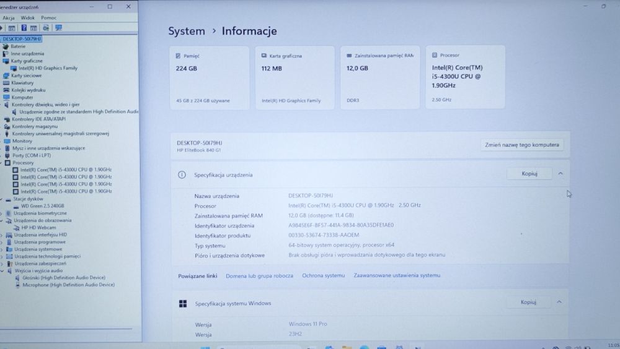Click the 112 MB graphics memory value
This screenshot has width=620, height=349.
[272, 68]
